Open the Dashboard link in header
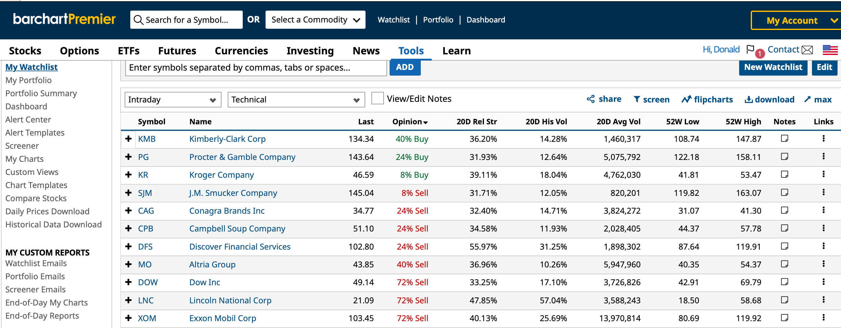 (485, 20)
